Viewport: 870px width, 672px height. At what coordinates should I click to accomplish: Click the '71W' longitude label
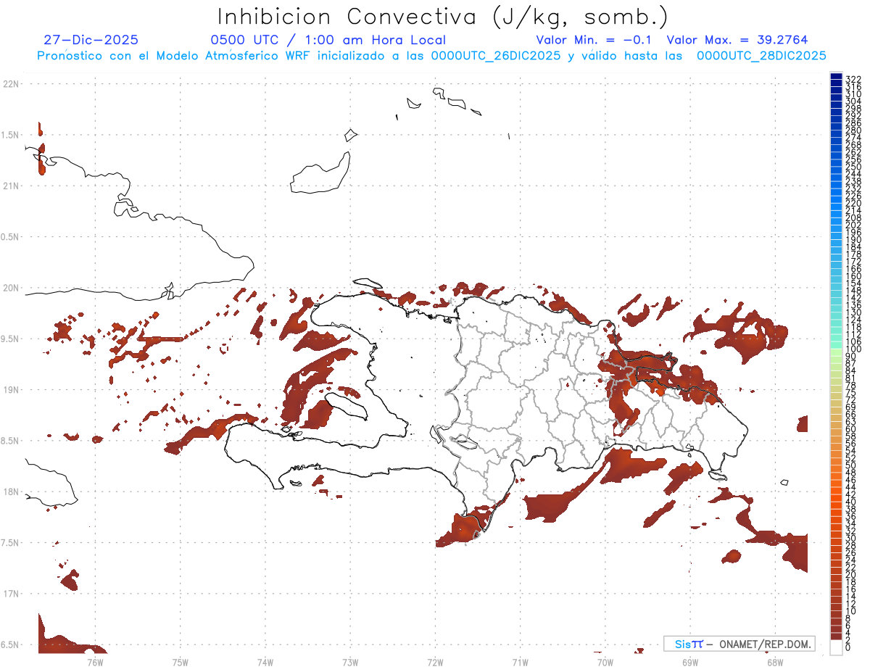pos(520,662)
